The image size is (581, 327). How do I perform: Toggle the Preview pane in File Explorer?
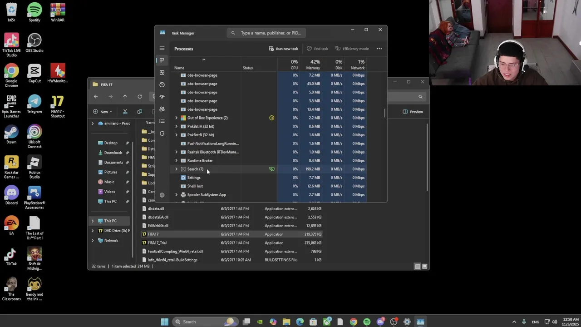click(413, 112)
